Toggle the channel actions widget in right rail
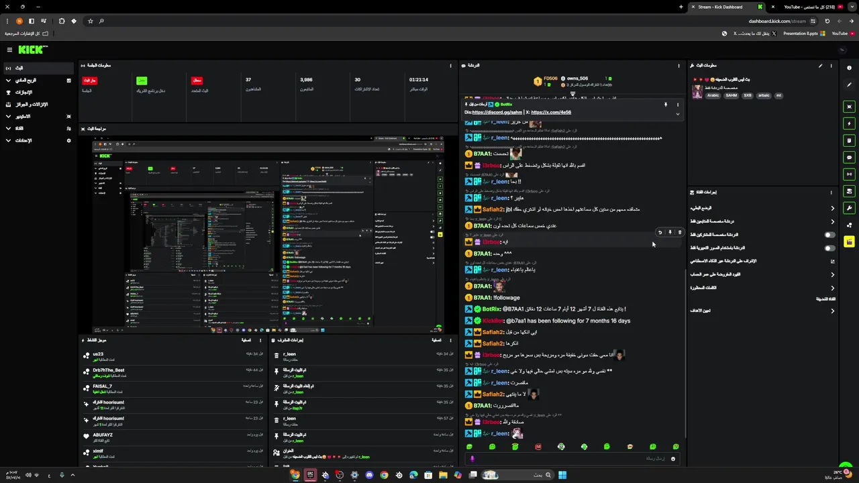 tap(849, 191)
